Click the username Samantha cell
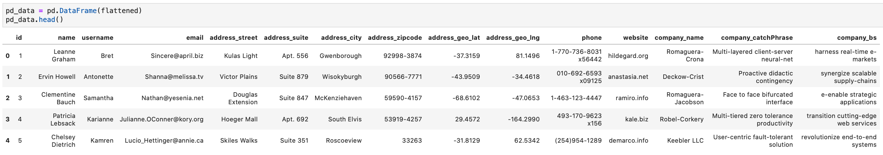This screenshot has height=155, width=883. tap(98, 98)
